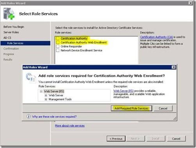Cancel the required role services dialog
Image resolution: width=196 pixels, height=148 pixels.
coord(163,108)
